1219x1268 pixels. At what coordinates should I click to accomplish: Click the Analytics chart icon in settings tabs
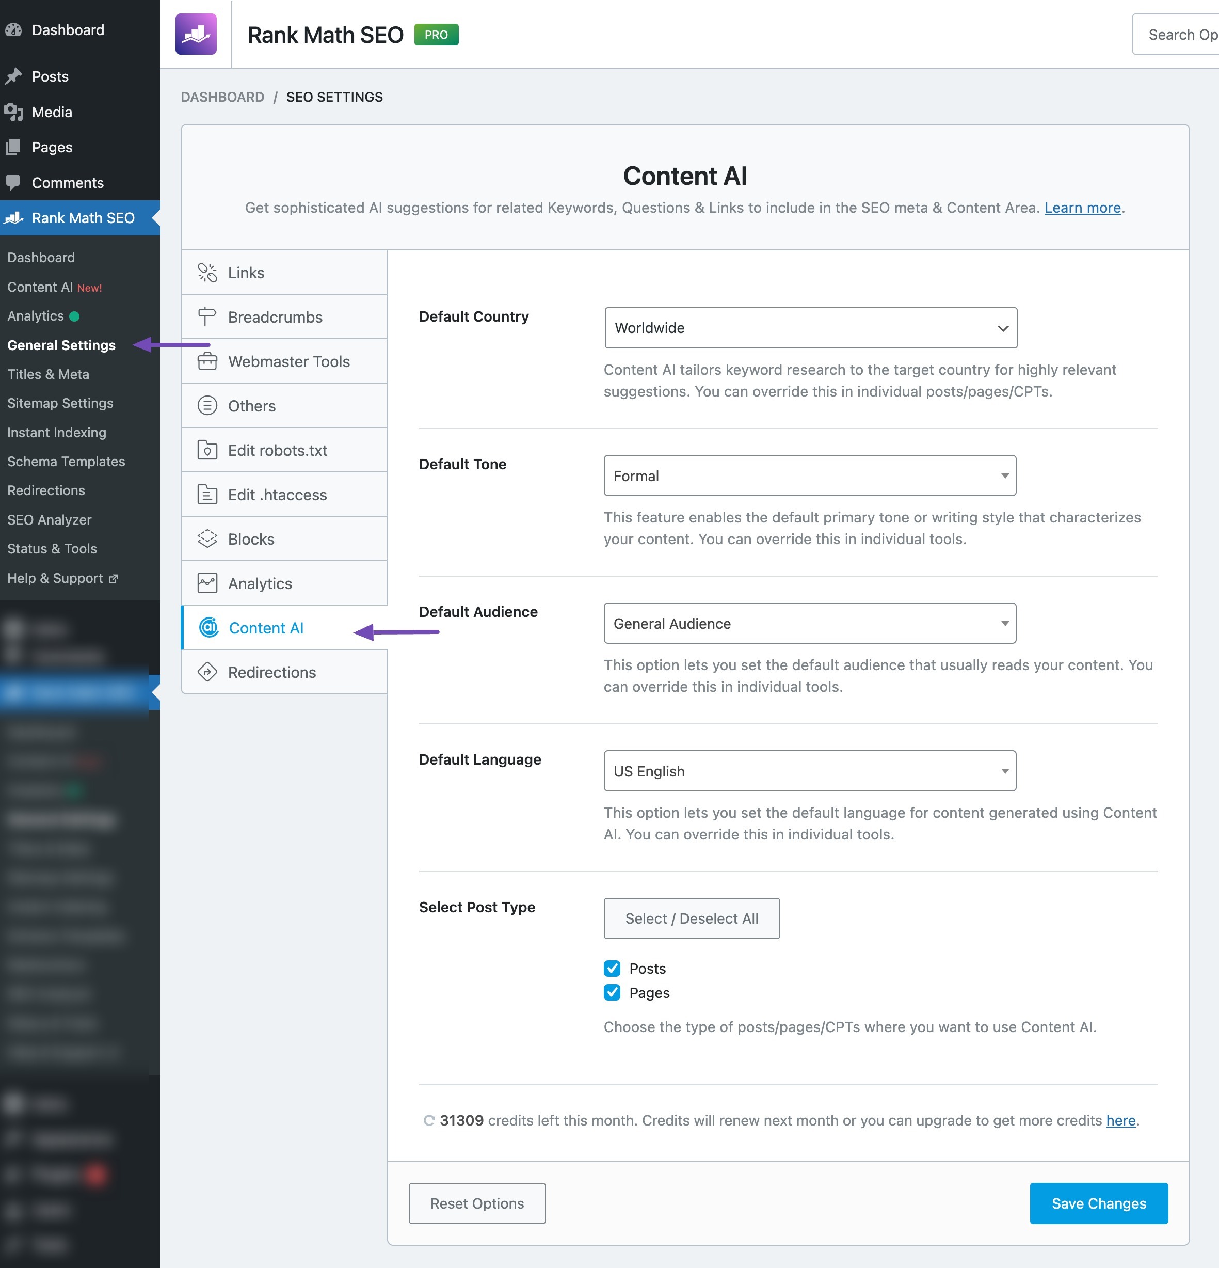pyautogui.click(x=207, y=583)
